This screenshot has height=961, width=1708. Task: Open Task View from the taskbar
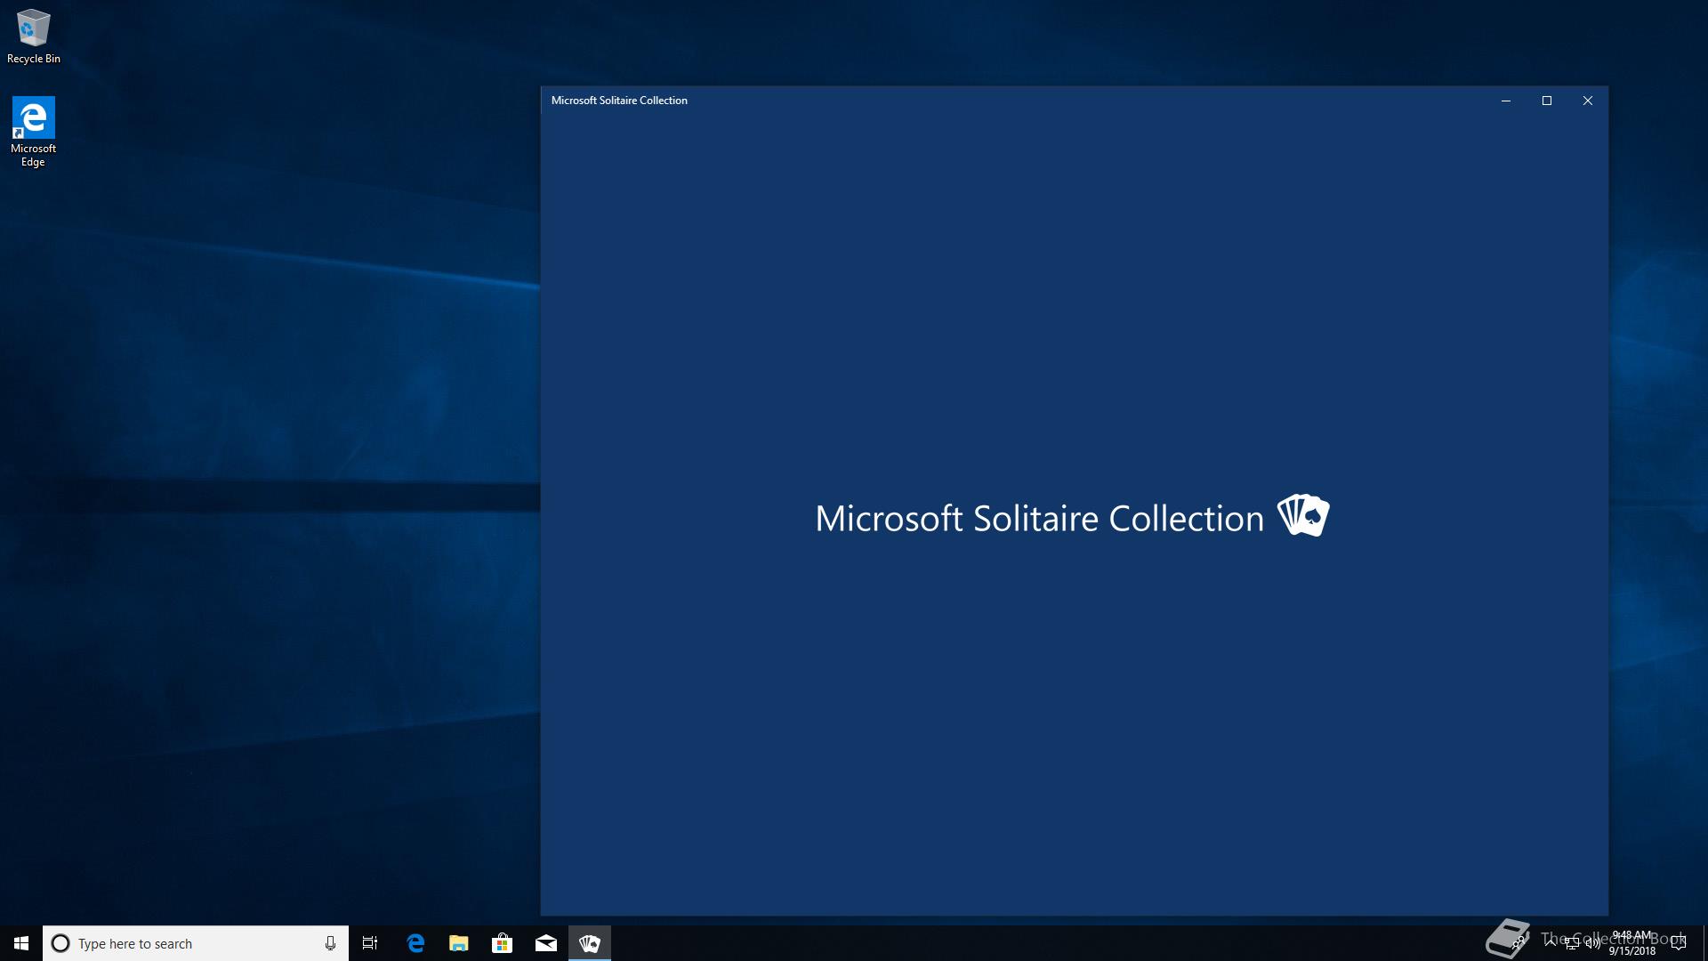(370, 943)
